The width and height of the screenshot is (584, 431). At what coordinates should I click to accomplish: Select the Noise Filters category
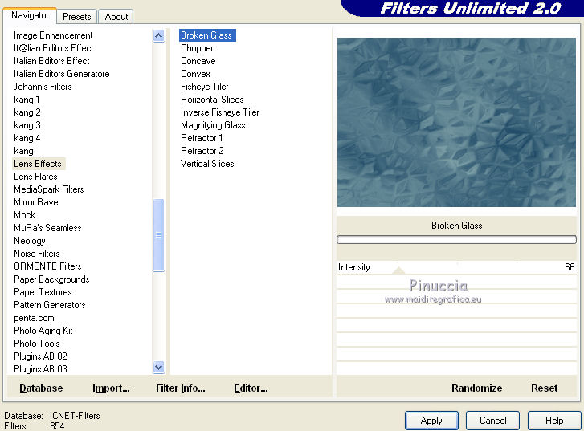point(37,254)
